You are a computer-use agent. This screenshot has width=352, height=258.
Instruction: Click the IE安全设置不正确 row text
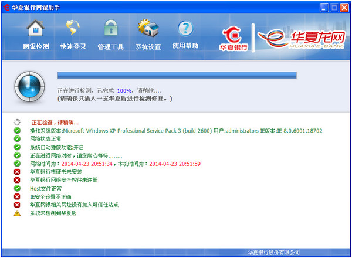pos(50,197)
